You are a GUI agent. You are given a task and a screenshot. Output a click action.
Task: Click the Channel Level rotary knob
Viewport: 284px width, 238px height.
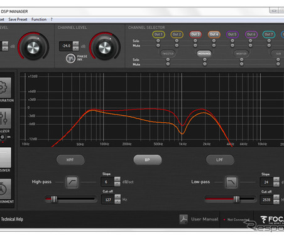click(105, 48)
